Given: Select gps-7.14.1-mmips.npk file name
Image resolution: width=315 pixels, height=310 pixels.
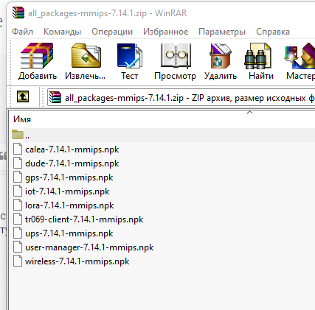Looking at the screenshot, I should [69, 177].
